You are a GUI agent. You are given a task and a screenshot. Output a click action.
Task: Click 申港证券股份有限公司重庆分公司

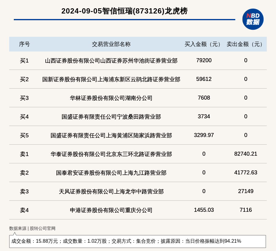click(x=111, y=210)
